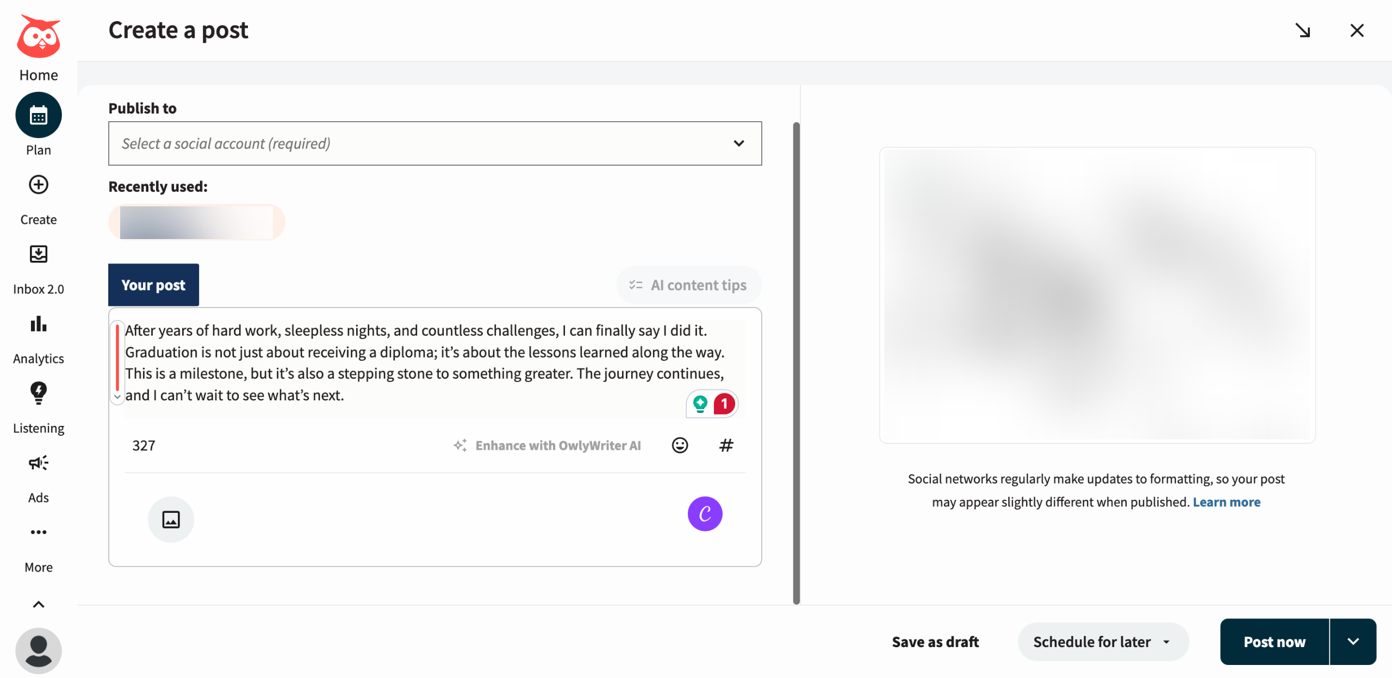Open Ads megaphone icon
The image size is (1392, 678).
coord(38,463)
